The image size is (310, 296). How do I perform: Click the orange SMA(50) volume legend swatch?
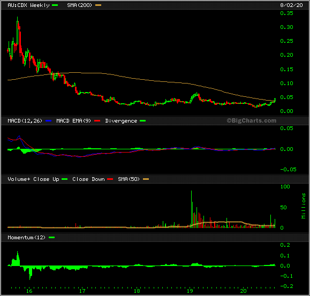(x=146, y=179)
